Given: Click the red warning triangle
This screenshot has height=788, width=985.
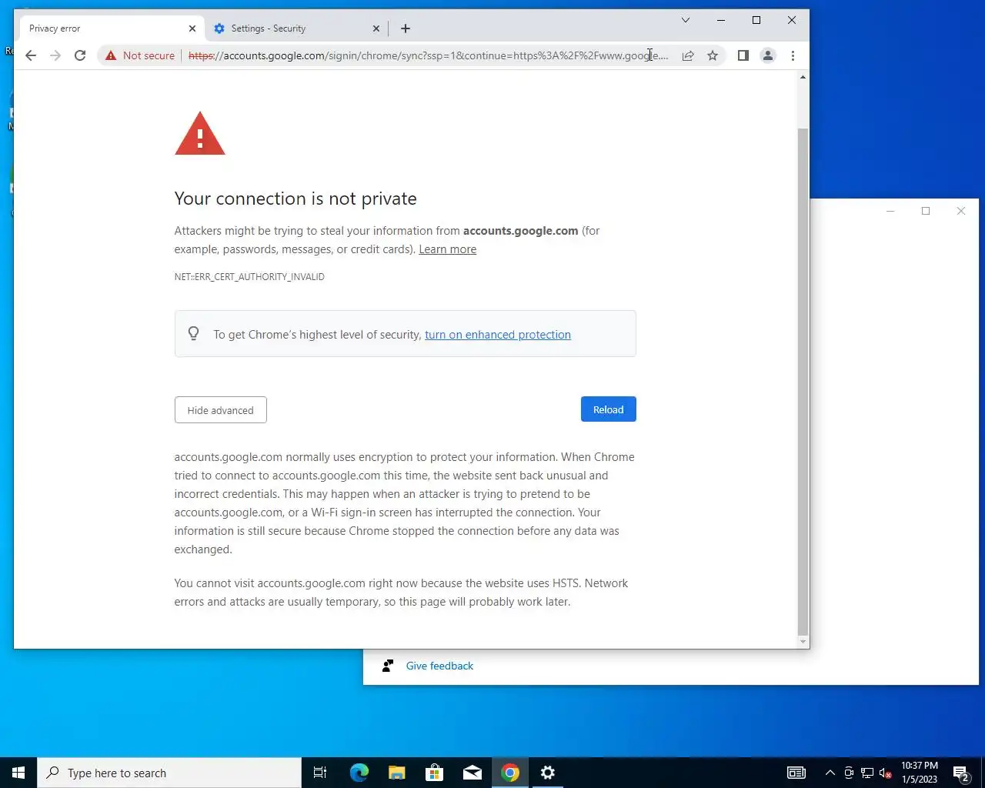Looking at the screenshot, I should [x=200, y=134].
